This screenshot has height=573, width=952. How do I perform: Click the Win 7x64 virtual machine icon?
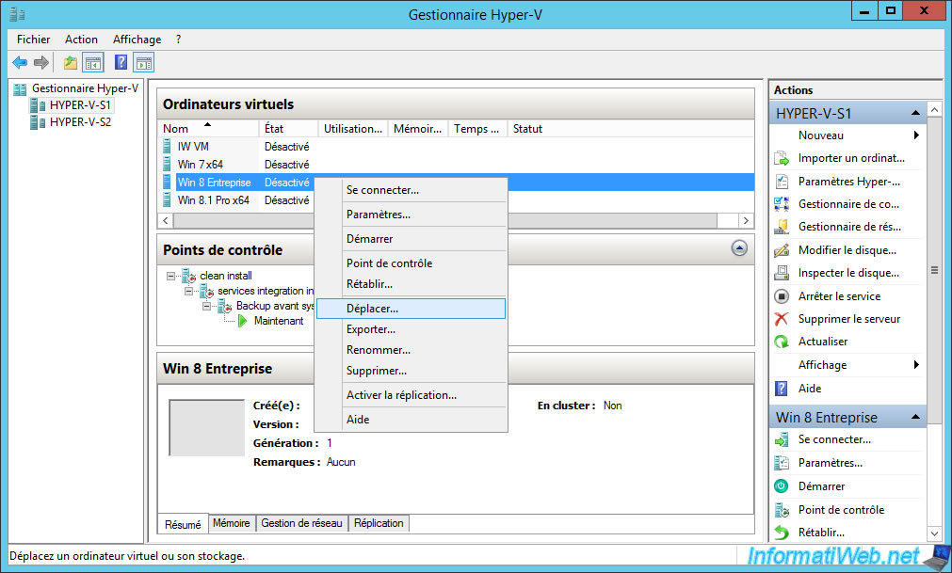click(167, 165)
